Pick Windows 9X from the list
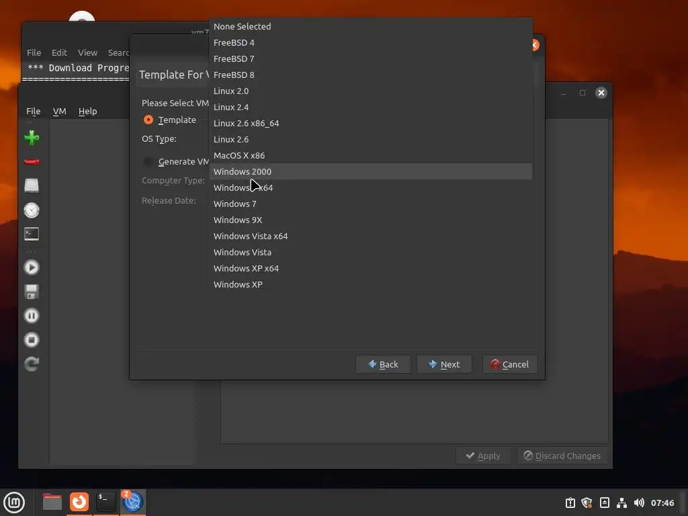The image size is (688, 516). tap(371, 220)
